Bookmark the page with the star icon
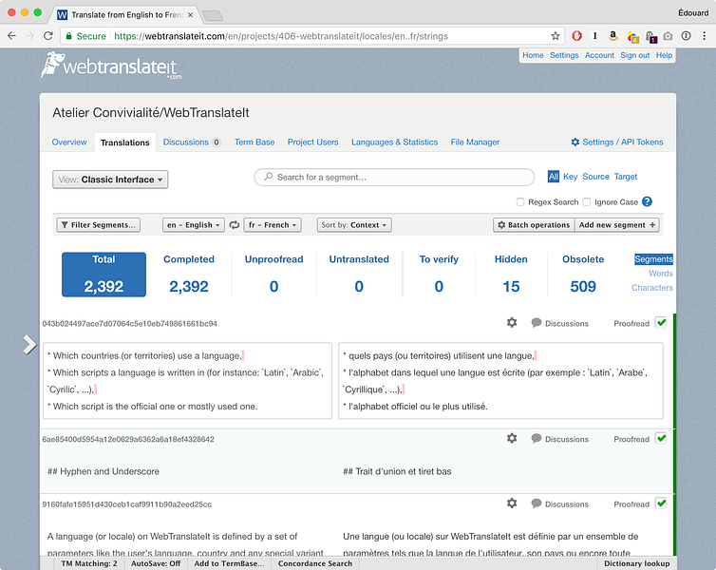Viewport: 716px width, 570px height. pyautogui.click(x=556, y=36)
